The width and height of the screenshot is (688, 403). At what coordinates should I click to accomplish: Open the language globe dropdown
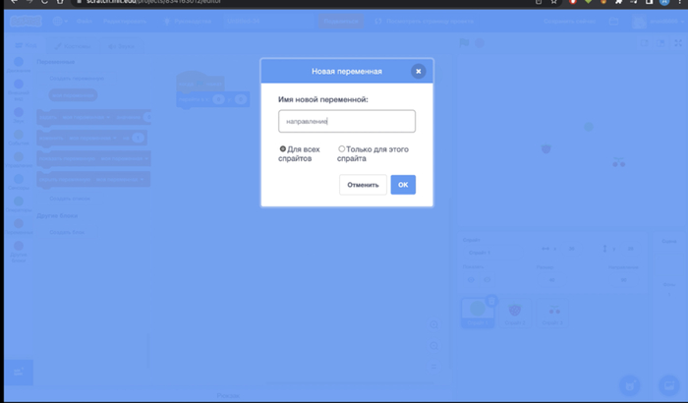click(x=59, y=21)
